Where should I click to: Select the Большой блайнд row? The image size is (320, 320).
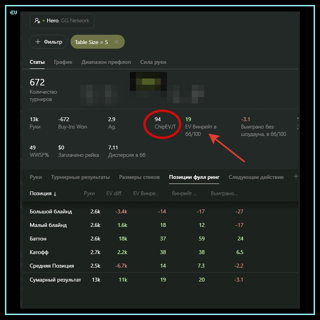pyautogui.click(x=160, y=211)
